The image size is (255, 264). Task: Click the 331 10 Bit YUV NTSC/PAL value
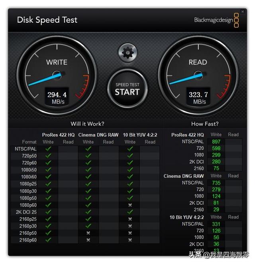coord(216,224)
